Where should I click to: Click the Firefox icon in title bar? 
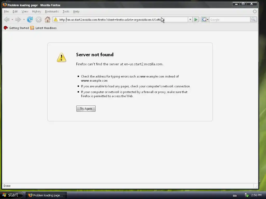coord(5,5)
